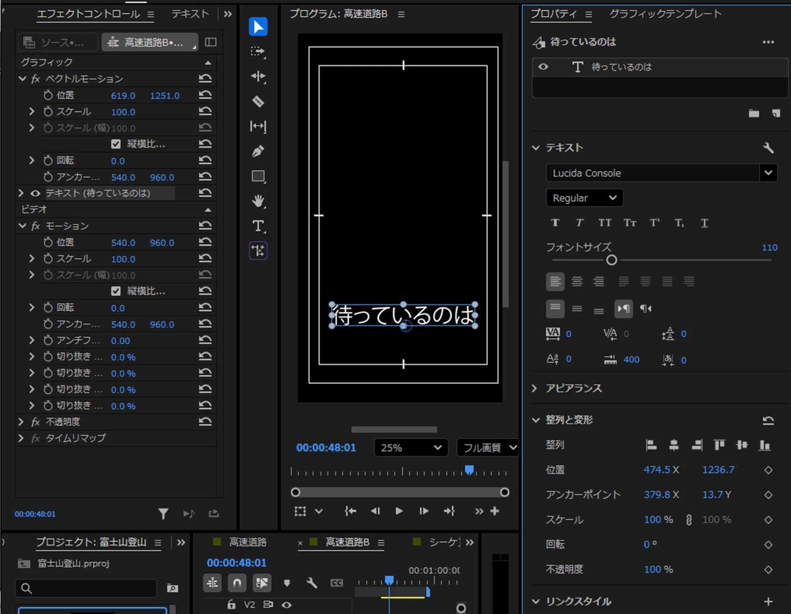Image resolution: width=791 pixels, height=614 pixels.
Task: Toggle V2 track lock
Action: point(231,605)
